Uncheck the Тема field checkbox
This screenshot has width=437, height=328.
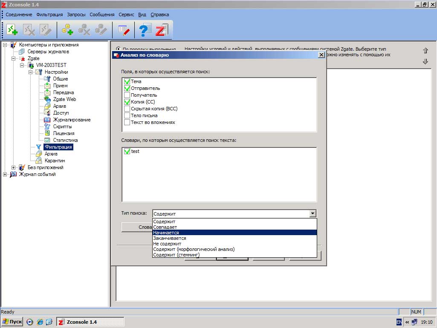click(127, 82)
